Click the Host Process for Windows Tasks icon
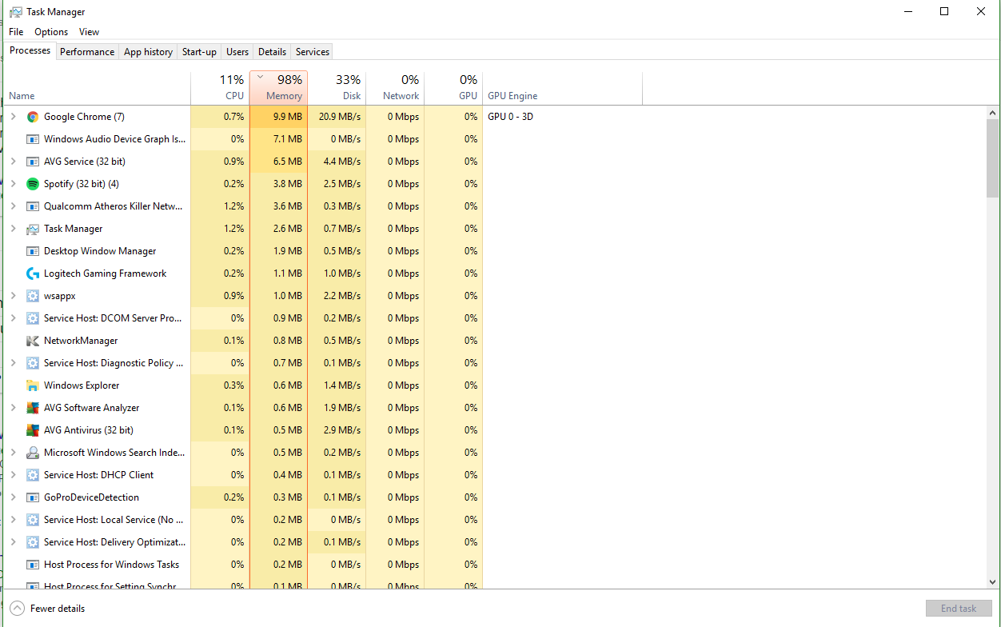 [x=33, y=565]
